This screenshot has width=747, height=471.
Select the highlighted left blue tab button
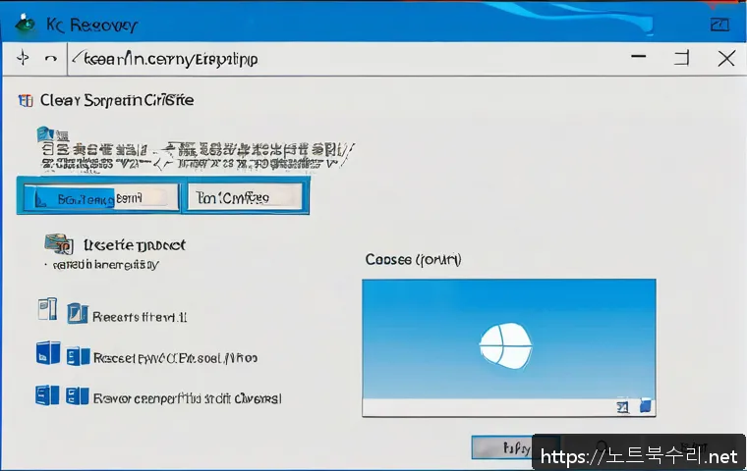click(100, 197)
